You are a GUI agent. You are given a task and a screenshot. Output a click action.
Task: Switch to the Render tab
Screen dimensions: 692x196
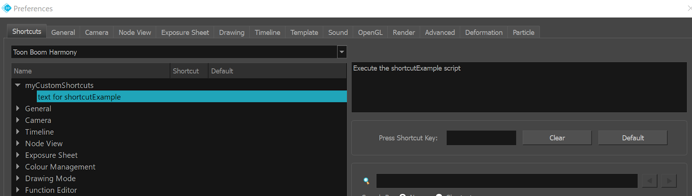404,32
